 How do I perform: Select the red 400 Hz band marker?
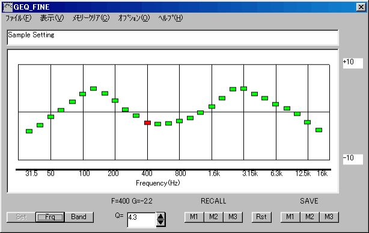pyautogui.click(x=148, y=123)
